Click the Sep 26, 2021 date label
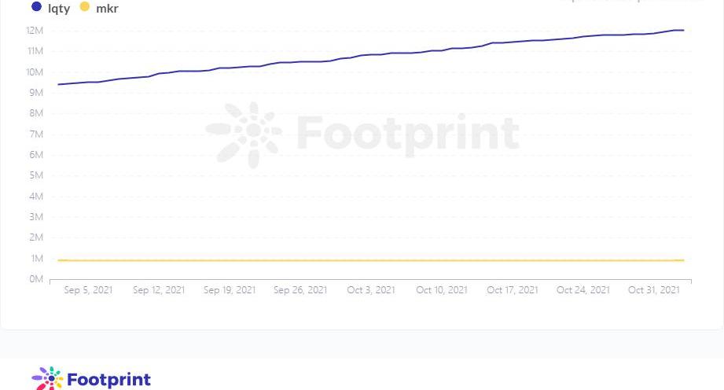 (x=300, y=290)
